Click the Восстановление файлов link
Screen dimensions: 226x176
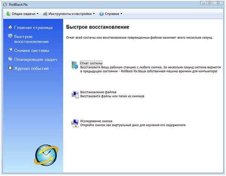[x=98, y=92]
